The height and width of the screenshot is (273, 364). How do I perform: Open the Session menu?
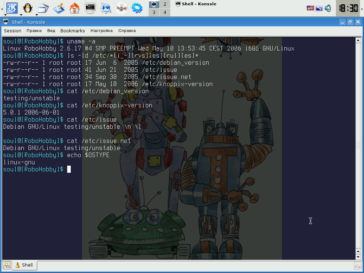[x=12, y=31]
